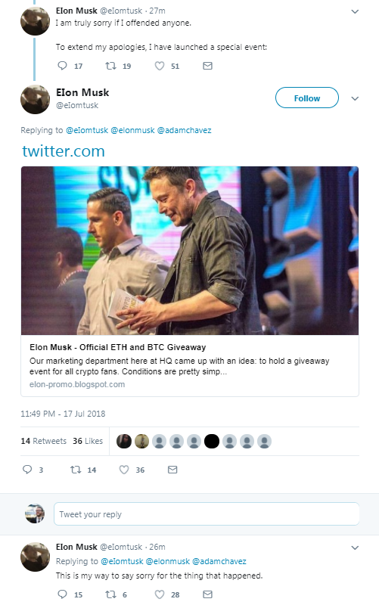Click reply icon on the 27m tweet
Screen dimensions: 379x605
tap(62, 66)
